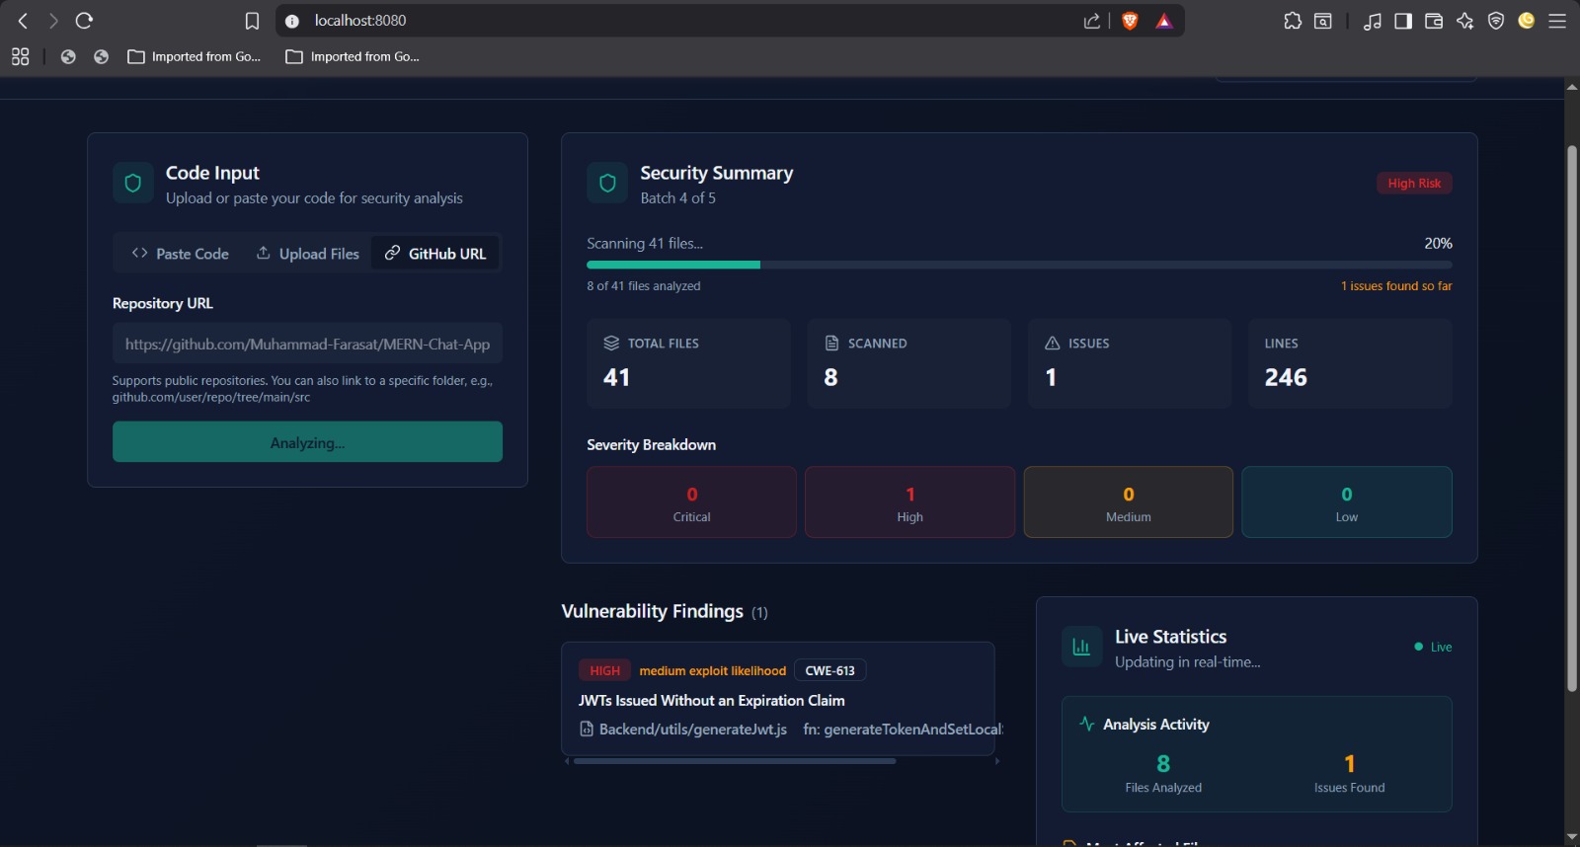
Task: Open Brave Wallet icon
Action: coord(1434,21)
